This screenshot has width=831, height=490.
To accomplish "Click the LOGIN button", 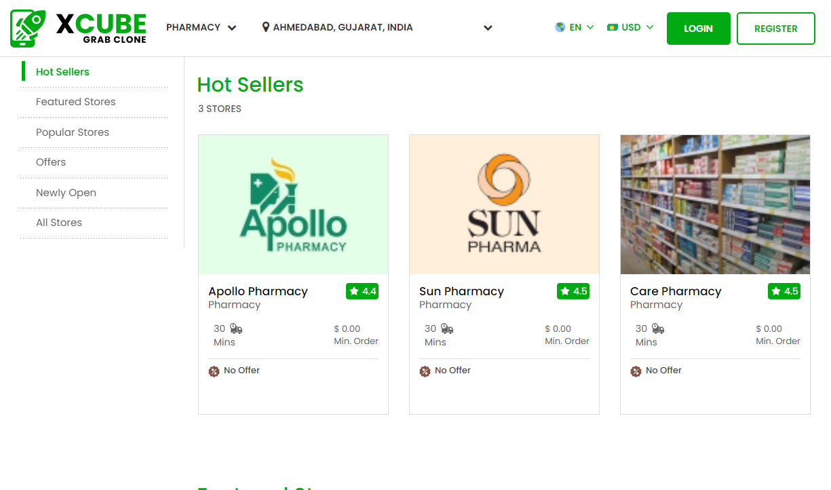I will (698, 28).
